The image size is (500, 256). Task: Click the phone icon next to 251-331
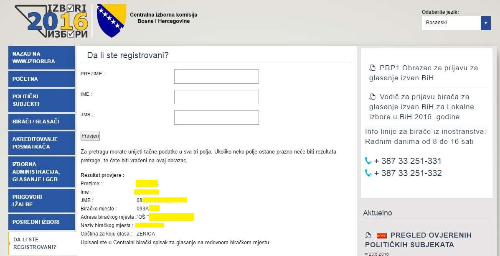pos(368,161)
